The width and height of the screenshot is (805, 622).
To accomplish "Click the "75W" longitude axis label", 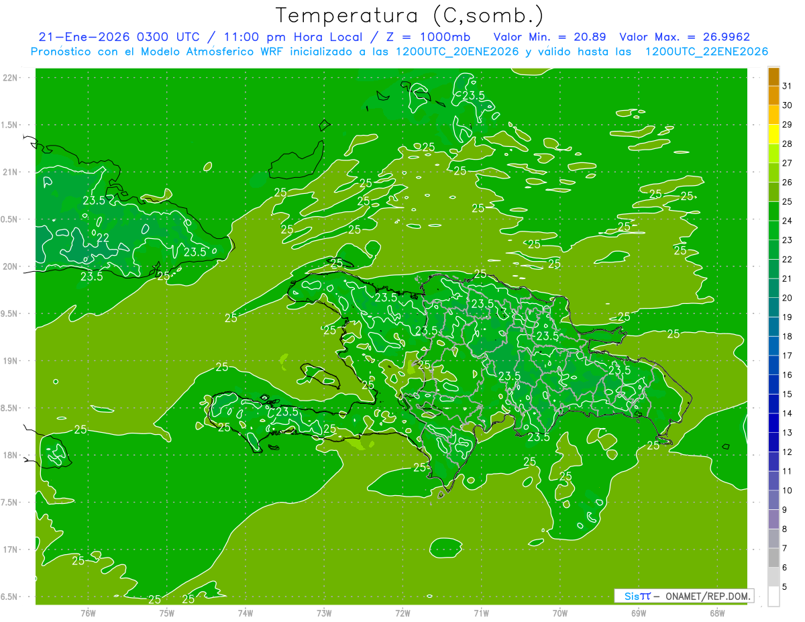I will coord(166,613).
